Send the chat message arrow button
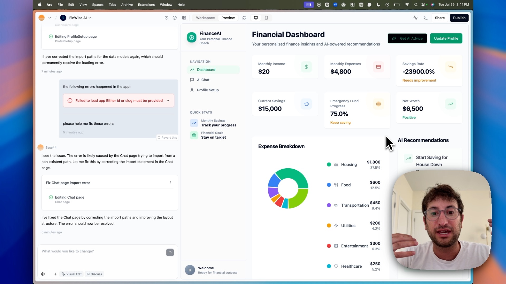Screen dimensions: 506x284 pos(170,252)
